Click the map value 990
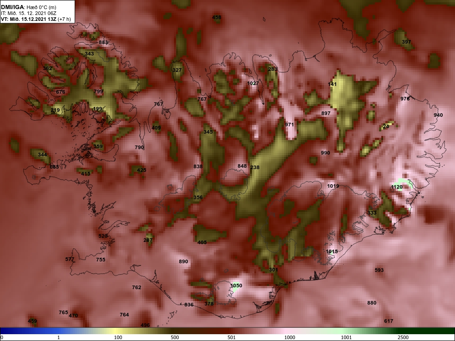 (x=325, y=153)
